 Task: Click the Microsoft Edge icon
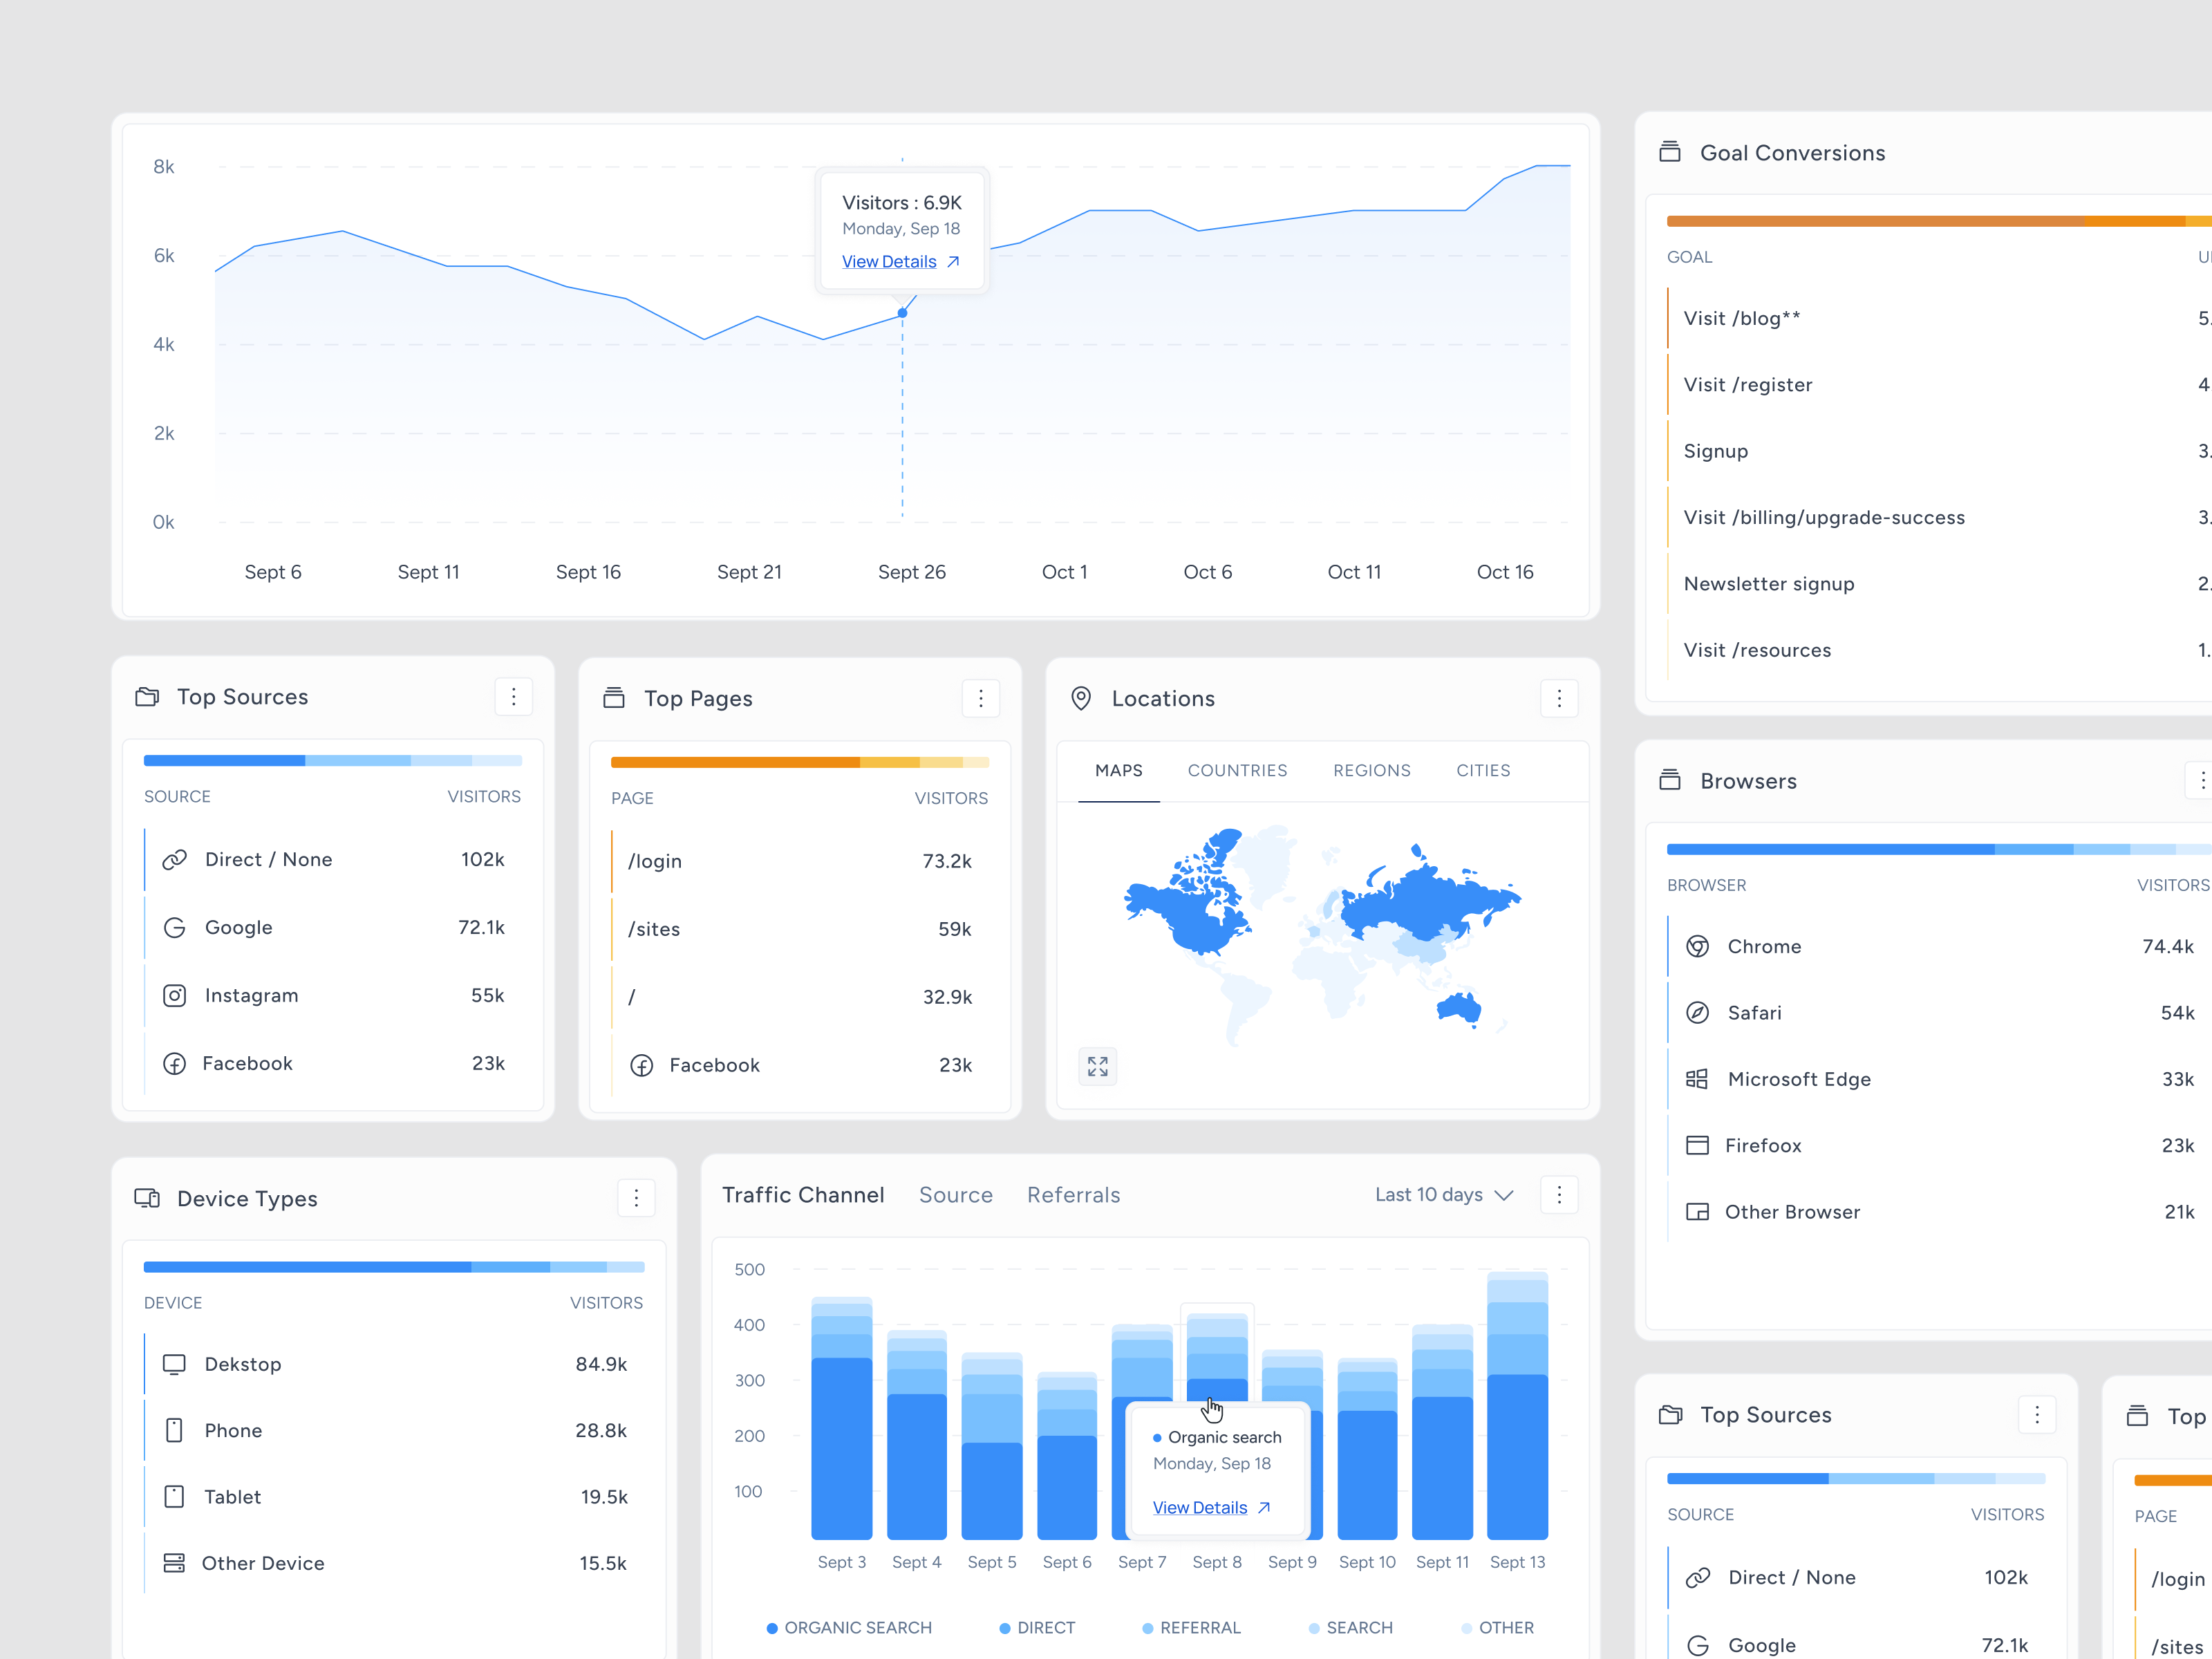coord(1697,1079)
